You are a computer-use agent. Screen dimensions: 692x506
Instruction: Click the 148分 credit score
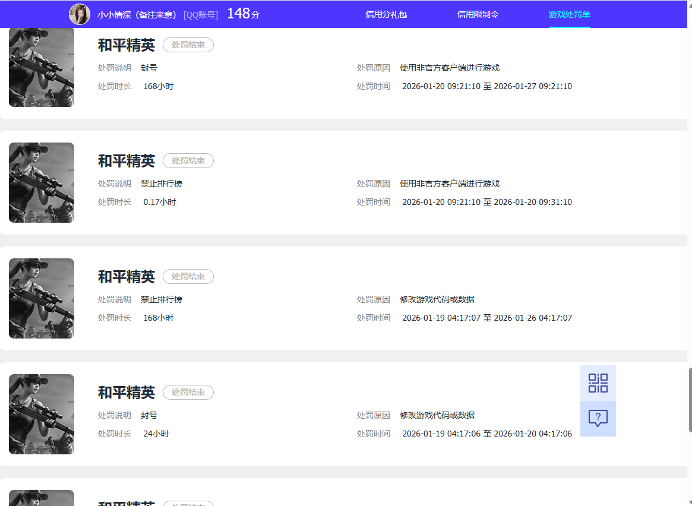pyautogui.click(x=243, y=14)
